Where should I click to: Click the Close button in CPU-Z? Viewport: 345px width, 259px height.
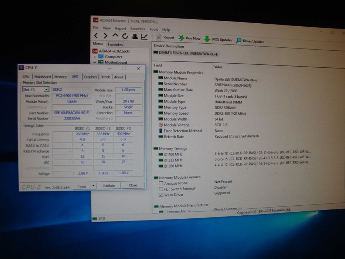(133, 185)
